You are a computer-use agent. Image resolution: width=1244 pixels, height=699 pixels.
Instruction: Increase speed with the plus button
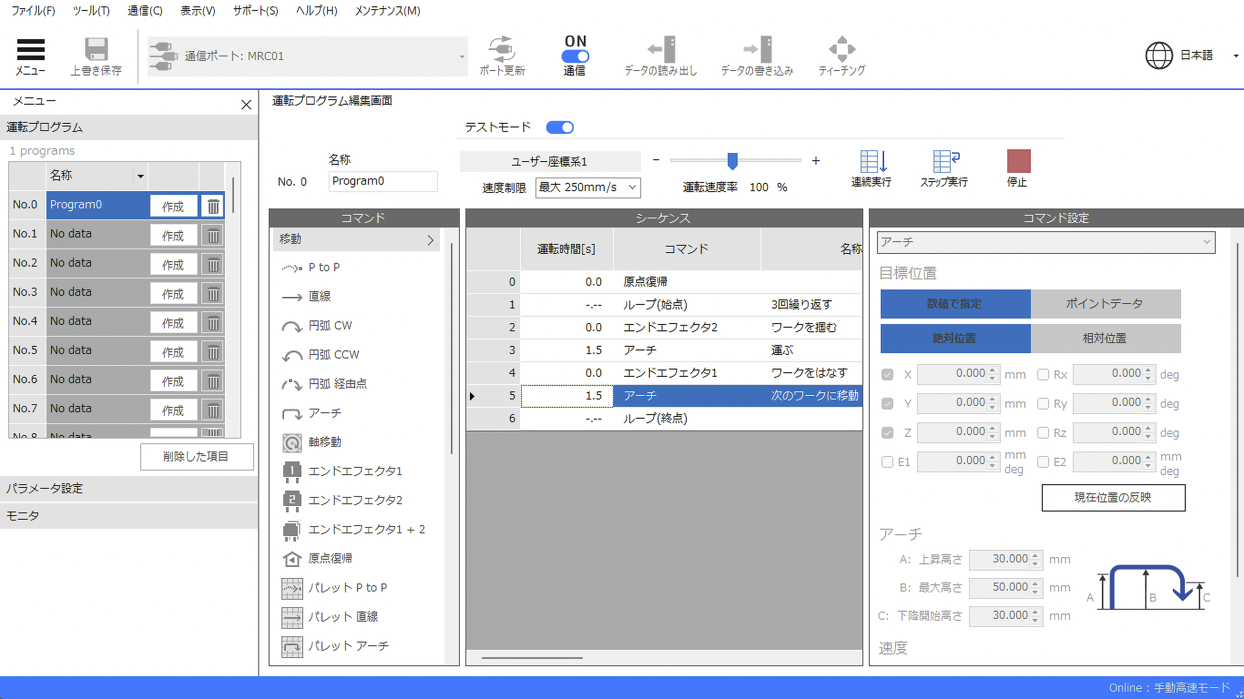tap(816, 161)
